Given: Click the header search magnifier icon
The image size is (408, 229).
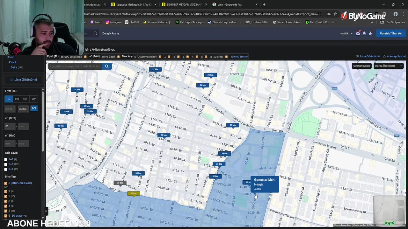Looking at the screenshot, I should point(95,33).
